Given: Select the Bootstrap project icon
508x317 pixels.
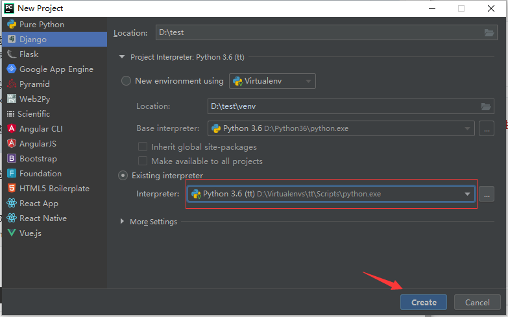Looking at the screenshot, I should click(11, 159).
